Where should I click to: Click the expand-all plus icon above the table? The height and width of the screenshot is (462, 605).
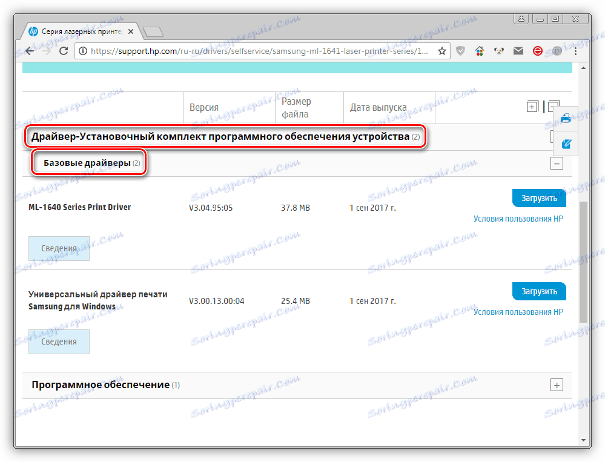click(x=532, y=106)
